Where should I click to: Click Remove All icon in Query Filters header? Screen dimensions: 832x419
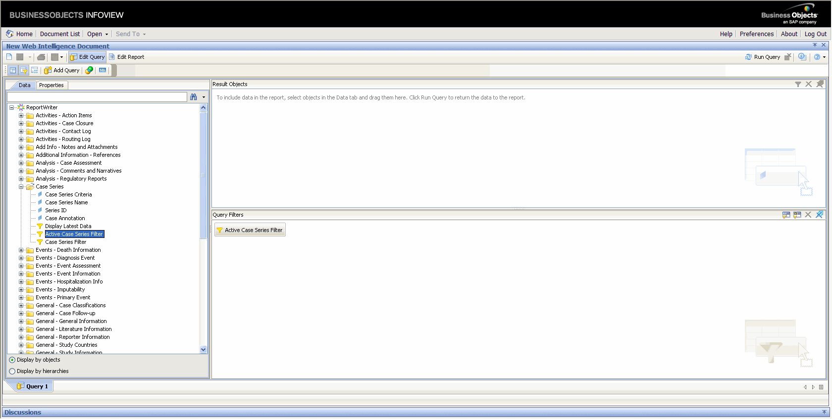coord(819,215)
